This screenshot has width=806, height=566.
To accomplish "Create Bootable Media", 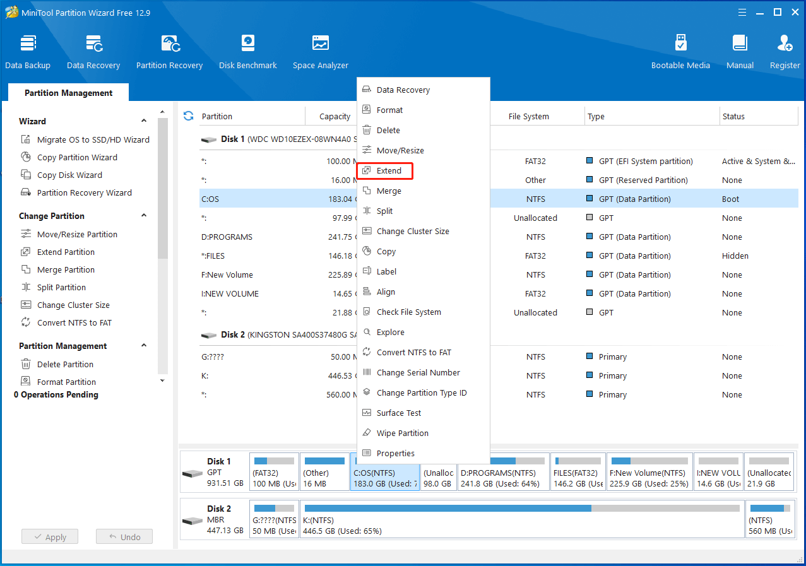I will tap(680, 49).
